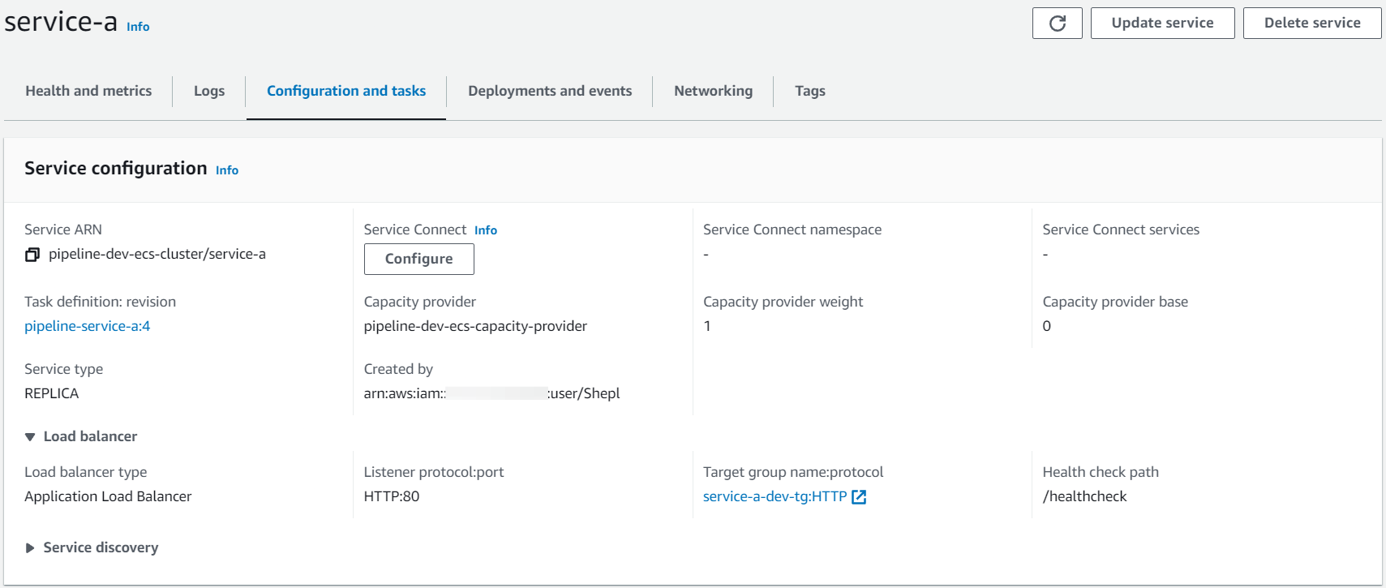Open the Networking tab

coord(713,91)
